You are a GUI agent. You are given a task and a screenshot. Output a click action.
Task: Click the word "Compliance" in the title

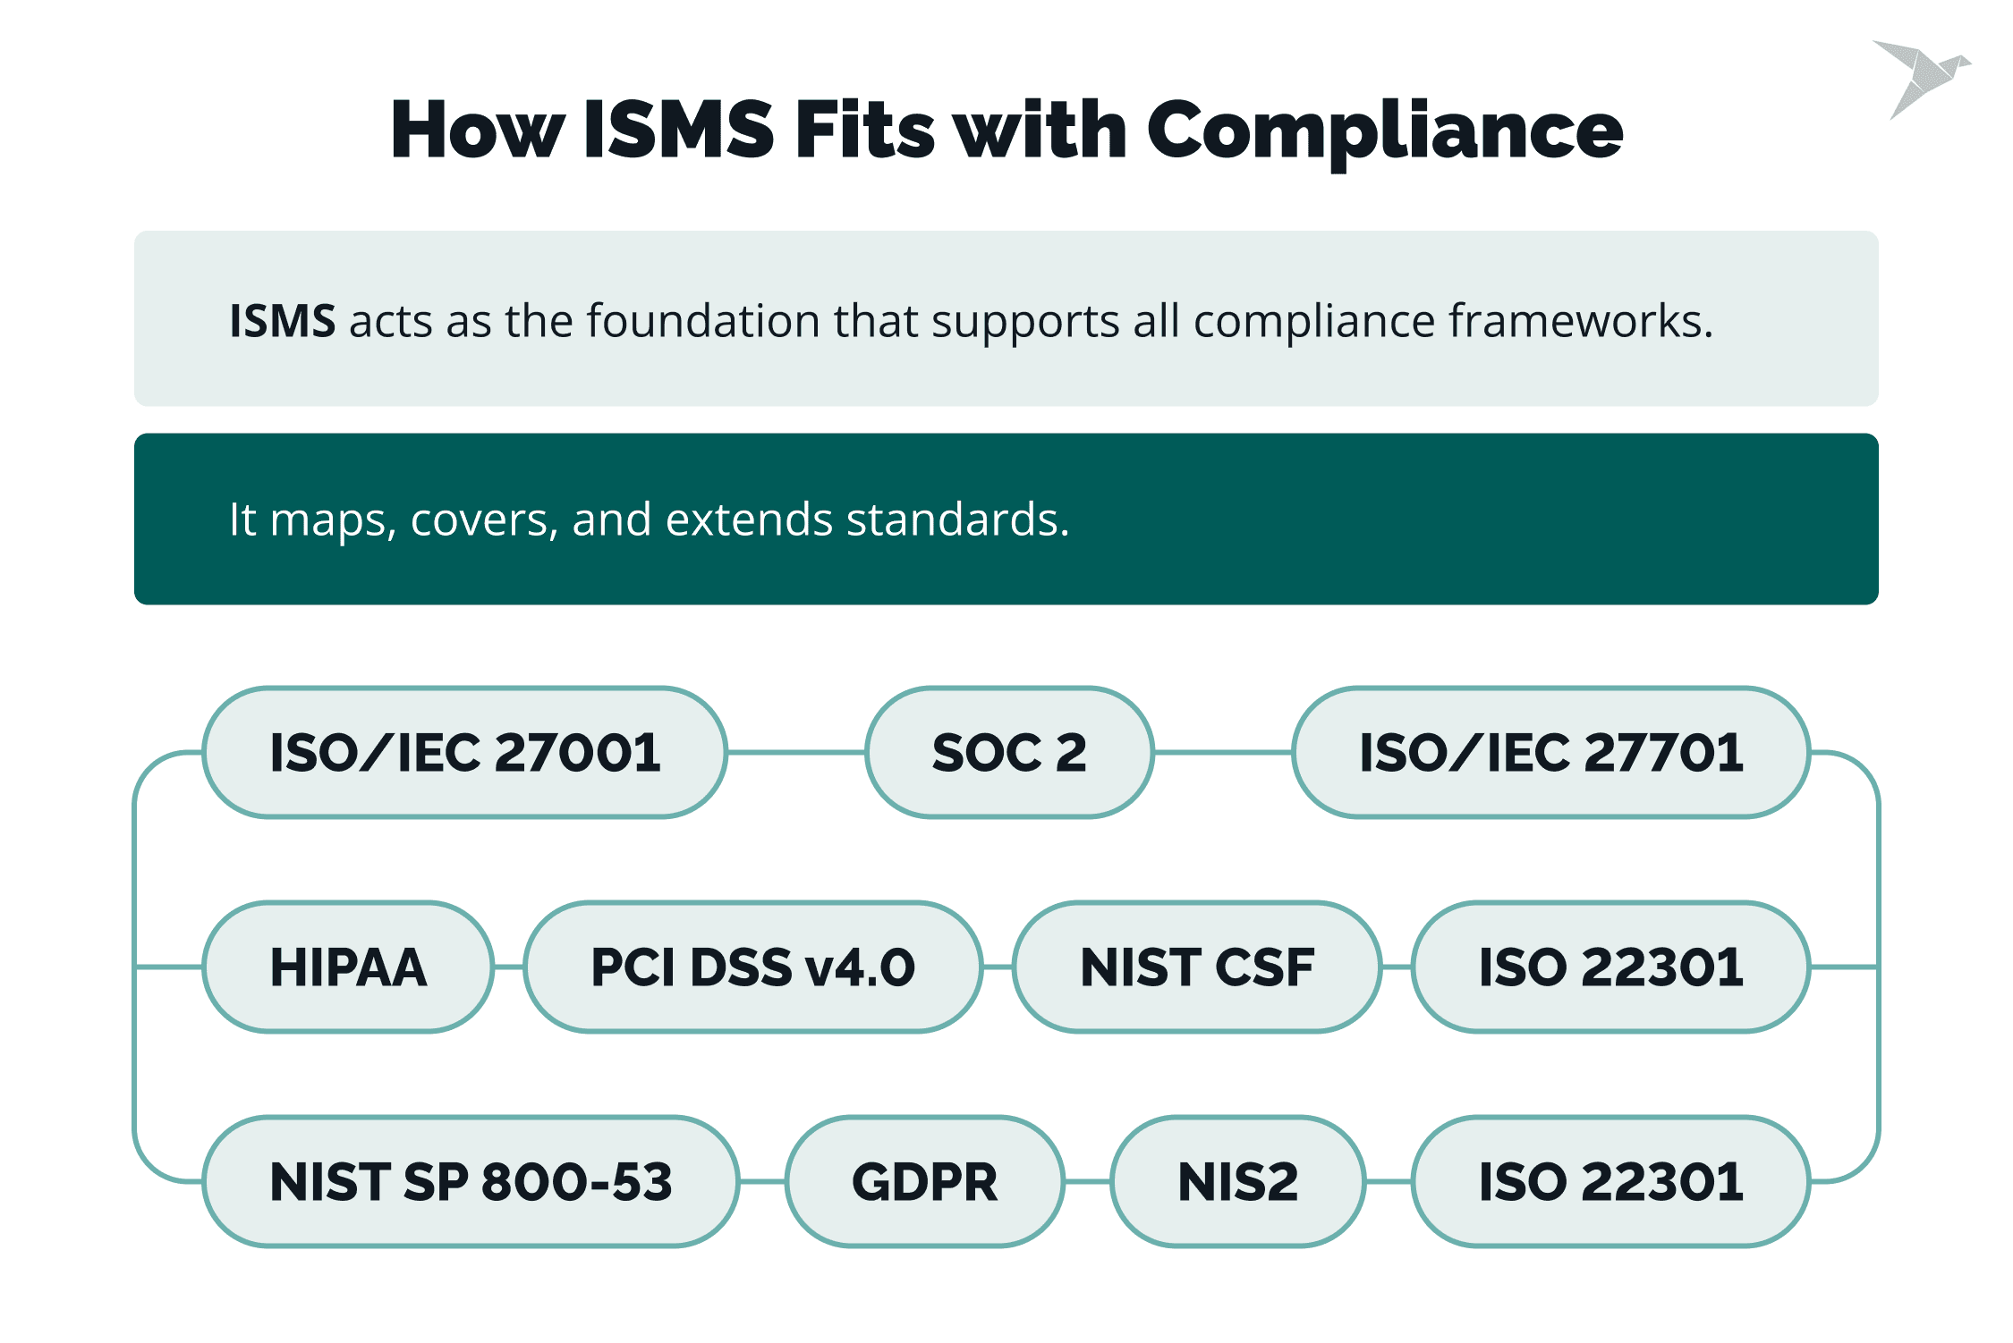pos(1384,131)
